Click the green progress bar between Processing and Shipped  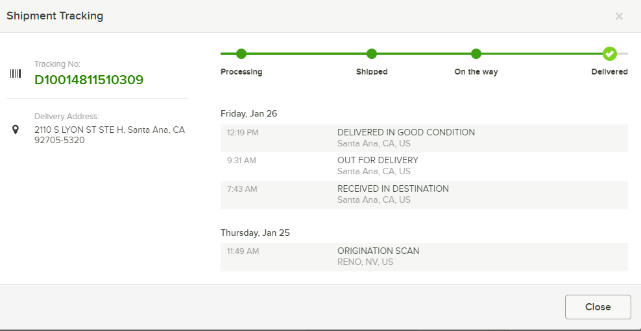click(306, 54)
